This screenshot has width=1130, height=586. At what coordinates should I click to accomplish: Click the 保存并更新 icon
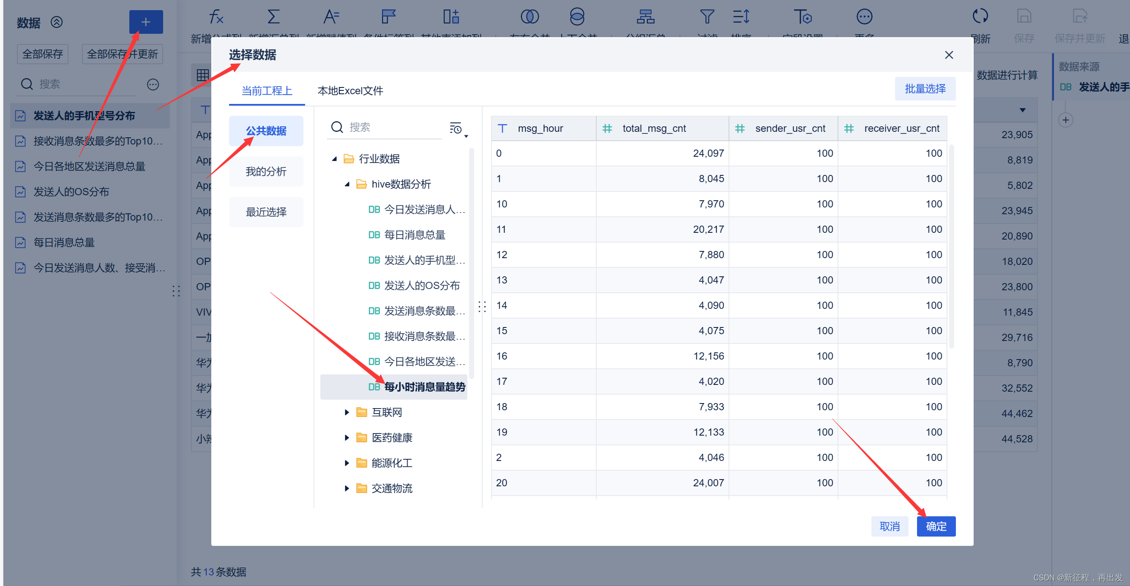click(1080, 16)
